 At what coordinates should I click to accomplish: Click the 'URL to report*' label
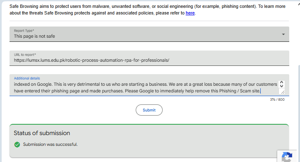pos(25,55)
